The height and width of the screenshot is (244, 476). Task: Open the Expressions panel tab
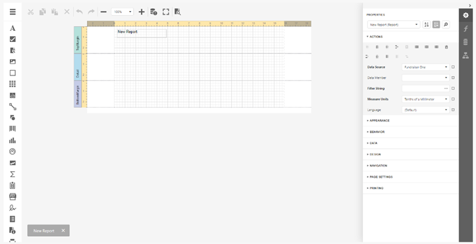465,29
